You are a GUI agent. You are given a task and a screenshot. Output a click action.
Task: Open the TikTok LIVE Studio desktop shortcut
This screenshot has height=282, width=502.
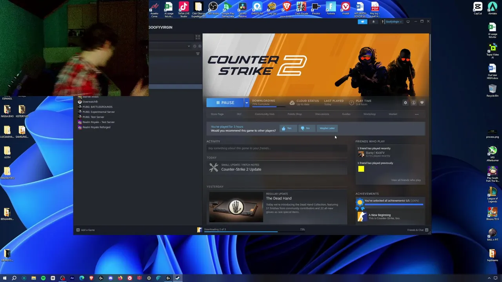pos(184,10)
